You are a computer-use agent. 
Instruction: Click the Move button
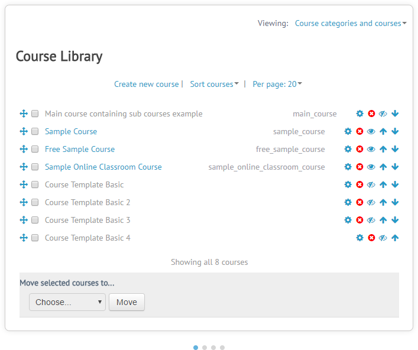[x=127, y=302]
